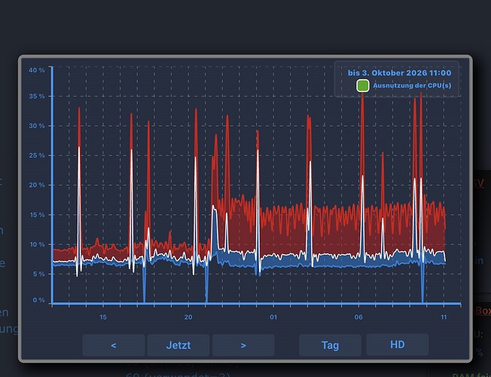The image size is (491, 377).
Task: Click the hour 01 x-axis label
Action: pos(273,317)
